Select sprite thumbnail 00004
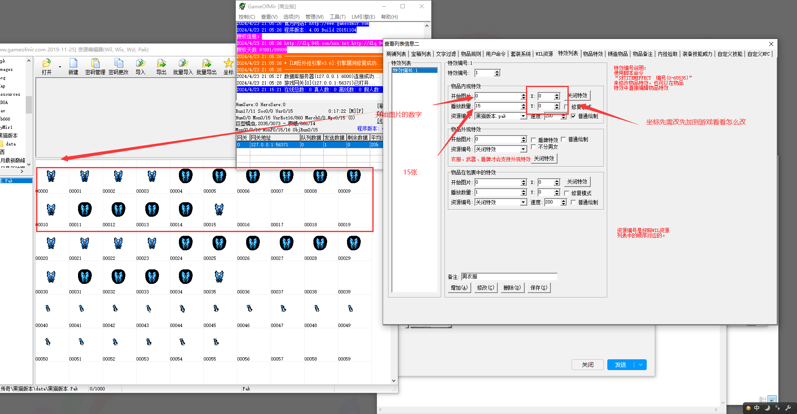Viewport: 797px width, 414px height. (x=186, y=177)
